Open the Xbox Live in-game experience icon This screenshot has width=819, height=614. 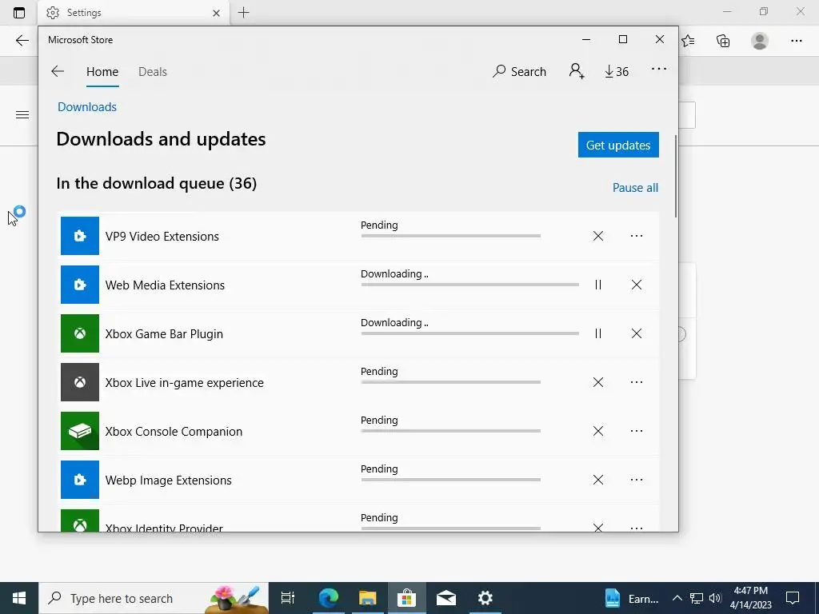coord(80,382)
